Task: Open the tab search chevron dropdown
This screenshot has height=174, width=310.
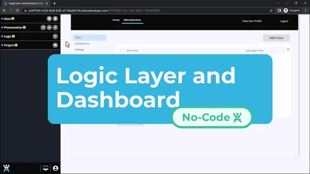Action: click(x=278, y=3)
